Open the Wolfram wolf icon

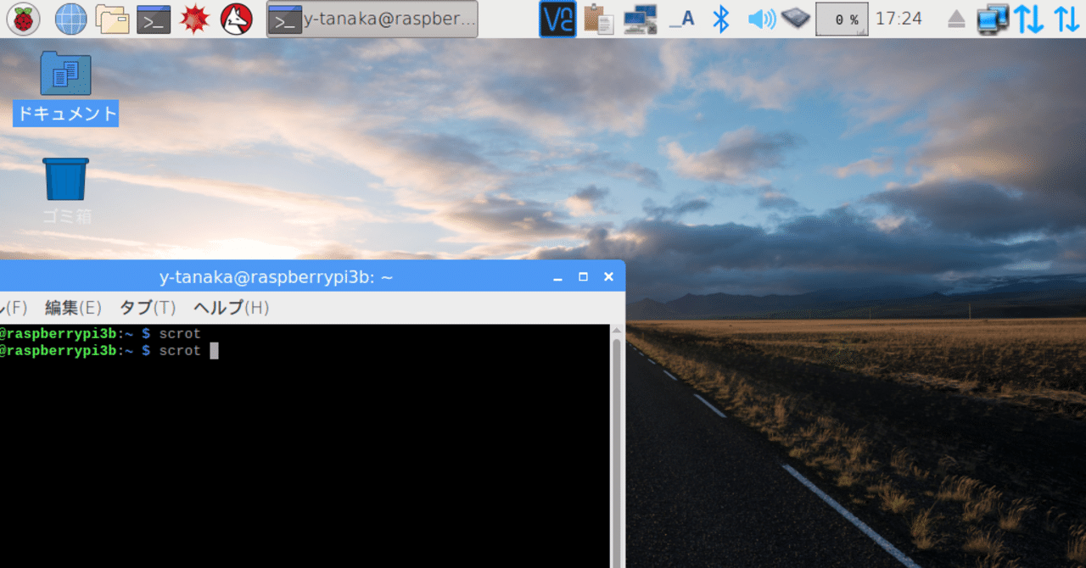tap(236, 19)
